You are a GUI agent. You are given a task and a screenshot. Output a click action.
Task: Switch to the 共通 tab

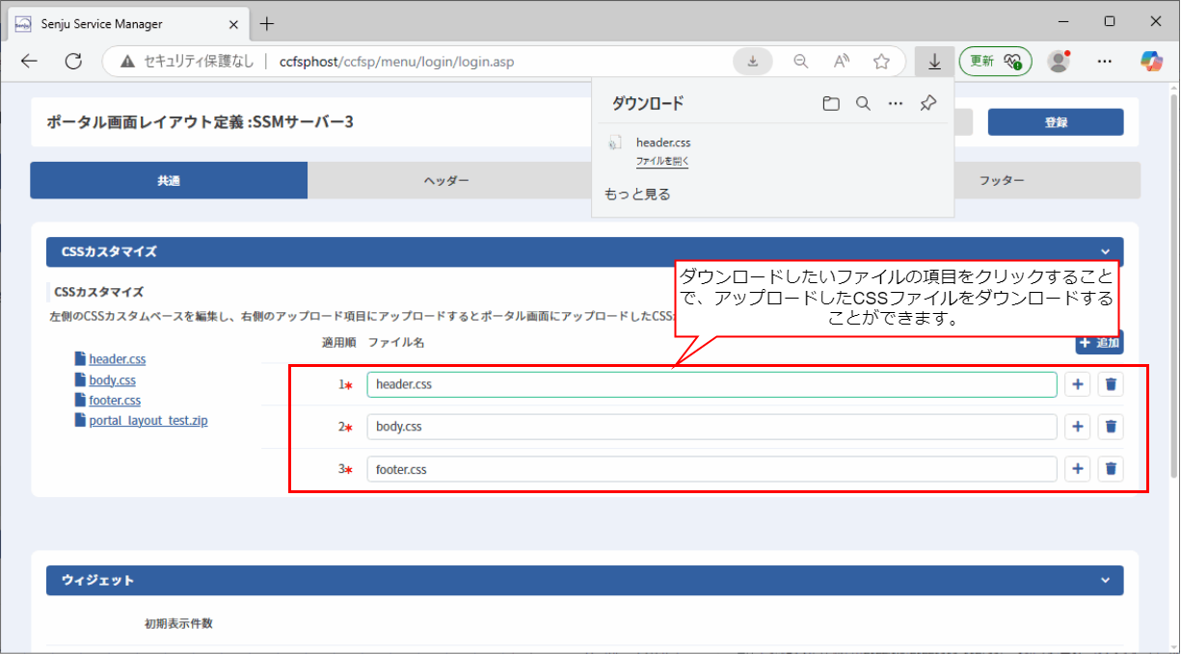[169, 180]
